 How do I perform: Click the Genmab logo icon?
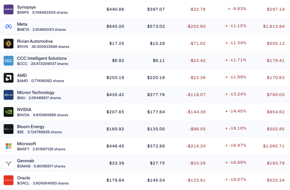click(8, 163)
